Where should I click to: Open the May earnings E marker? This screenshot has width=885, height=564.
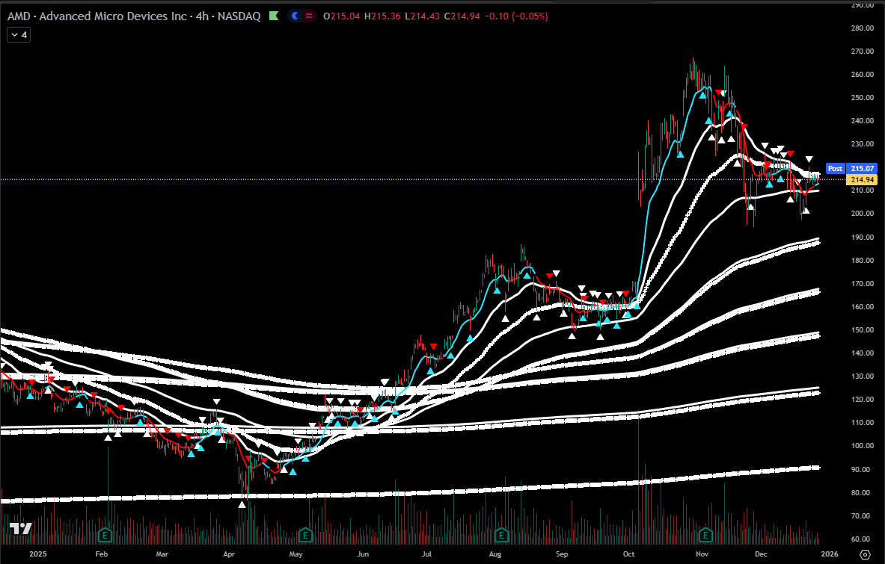click(305, 534)
